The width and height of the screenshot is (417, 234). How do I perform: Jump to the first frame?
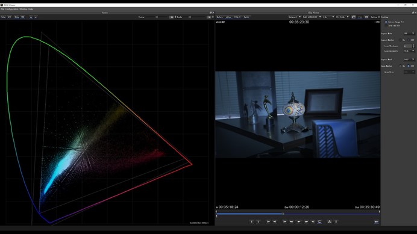tap(285, 221)
